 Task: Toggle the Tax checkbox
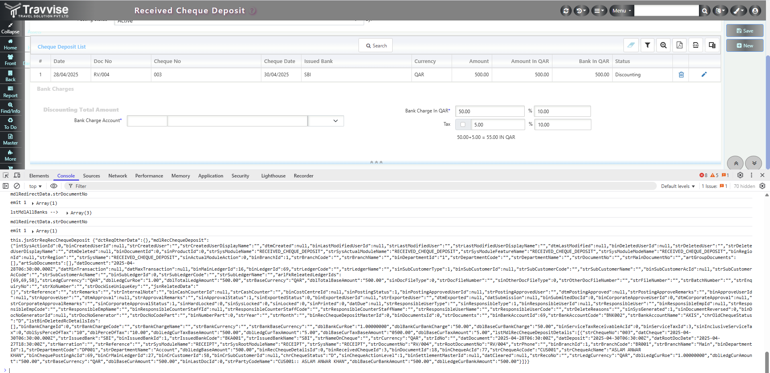coord(463,124)
